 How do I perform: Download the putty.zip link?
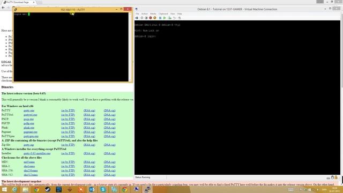28,145
